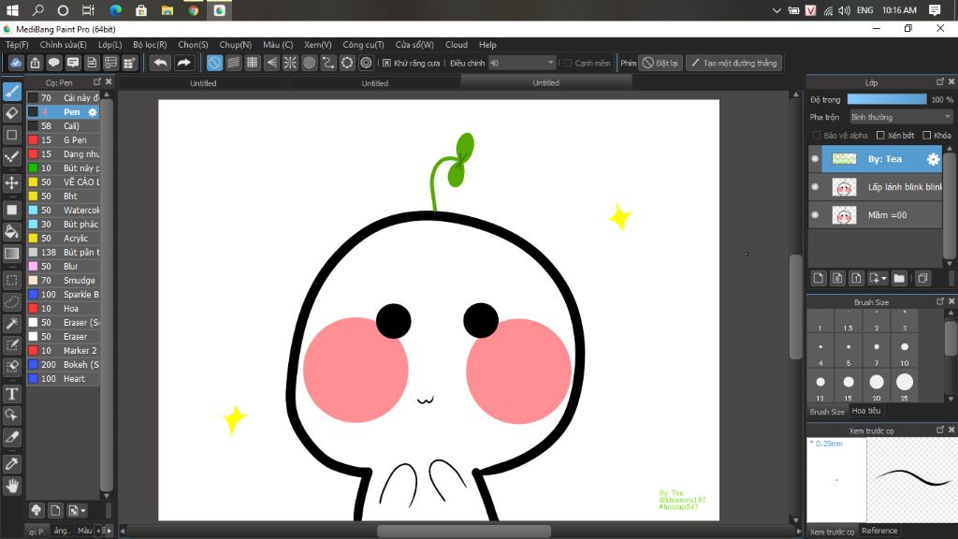Enable the Khóa lock checkbox
The width and height of the screenshot is (958, 539).
click(x=927, y=135)
